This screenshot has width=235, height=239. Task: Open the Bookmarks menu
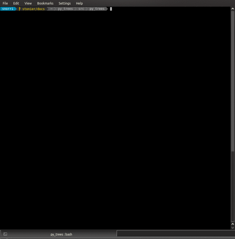point(45,3)
